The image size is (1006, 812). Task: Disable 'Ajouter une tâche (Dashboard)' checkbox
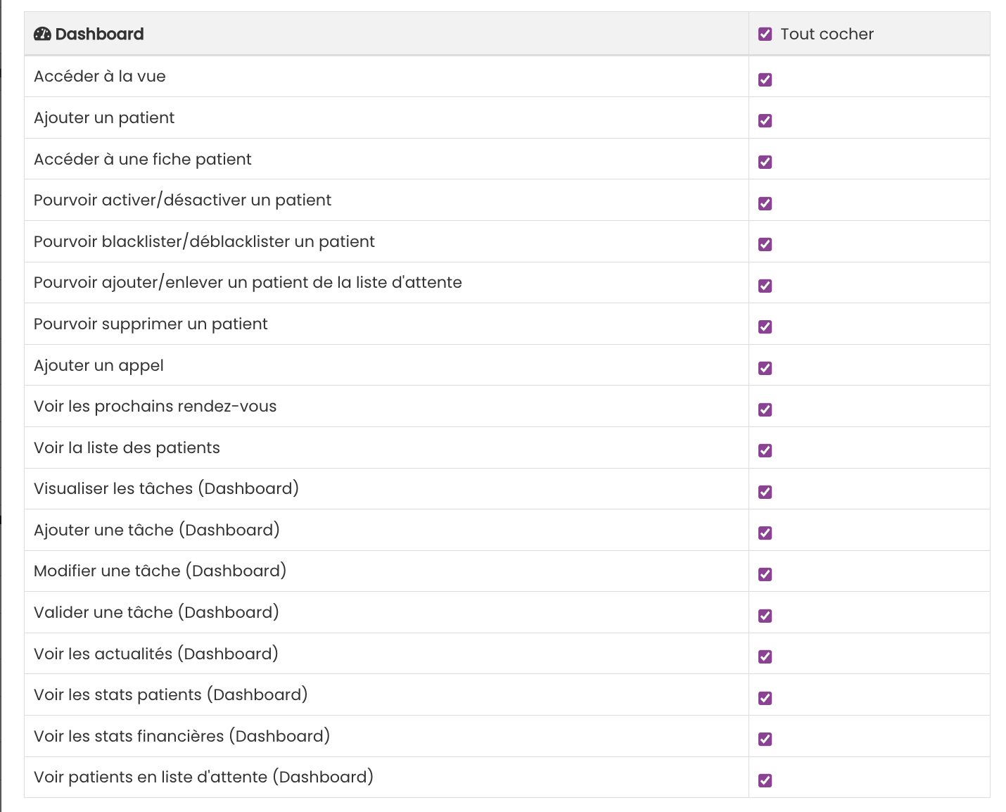click(765, 533)
